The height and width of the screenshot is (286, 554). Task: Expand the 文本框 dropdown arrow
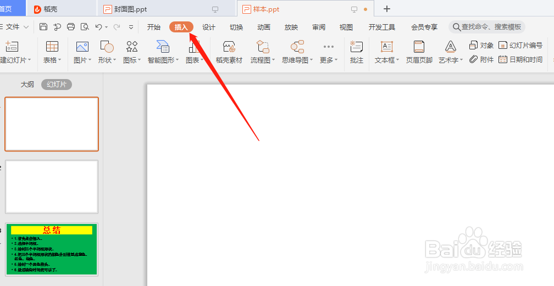pyautogui.click(x=397, y=60)
